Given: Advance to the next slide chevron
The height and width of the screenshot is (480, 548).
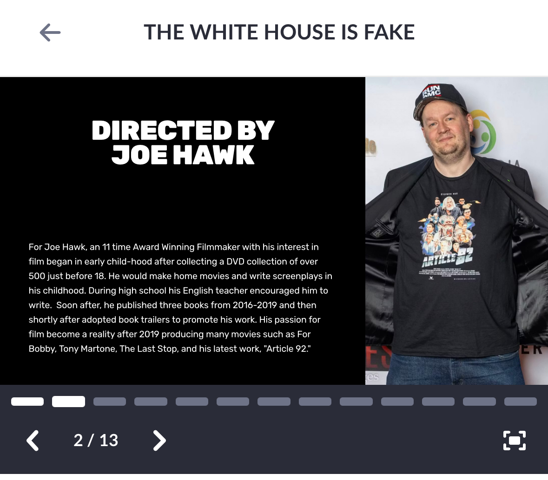Looking at the screenshot, I should point(159,440).
